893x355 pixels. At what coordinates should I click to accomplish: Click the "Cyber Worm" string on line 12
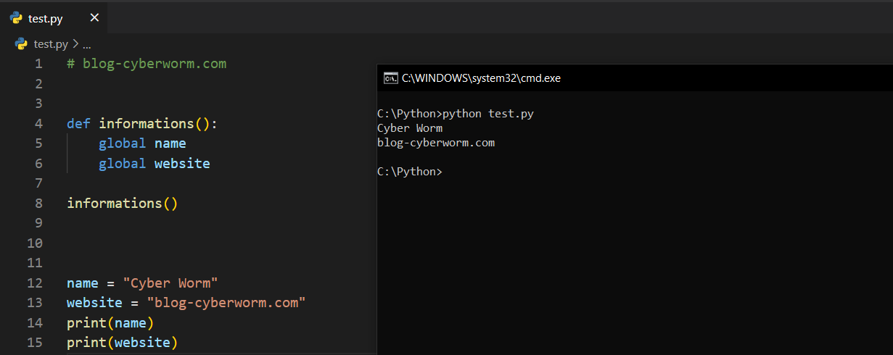pyautogui.click(x=170, y=283)
